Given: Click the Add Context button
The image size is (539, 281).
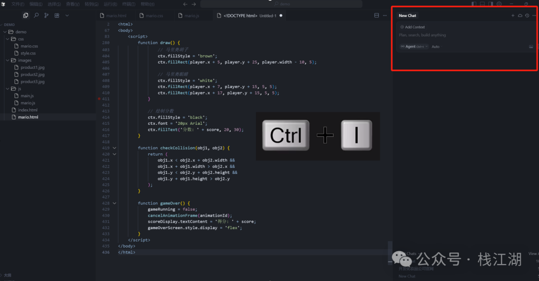Looking at the screenshot, I should pyautogui.click(x=413, y=27).
